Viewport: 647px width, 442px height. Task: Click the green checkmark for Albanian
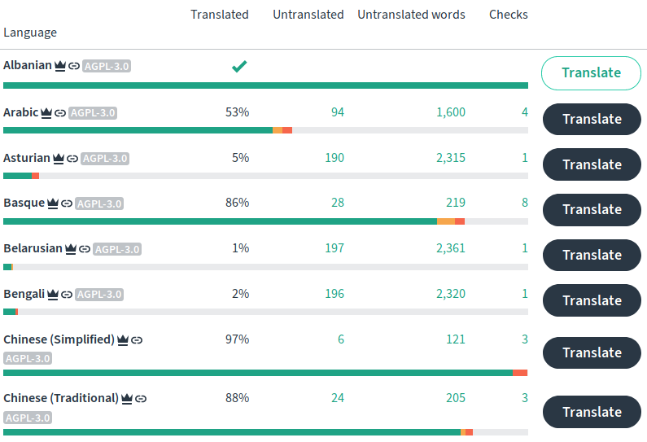coord(239,66)
